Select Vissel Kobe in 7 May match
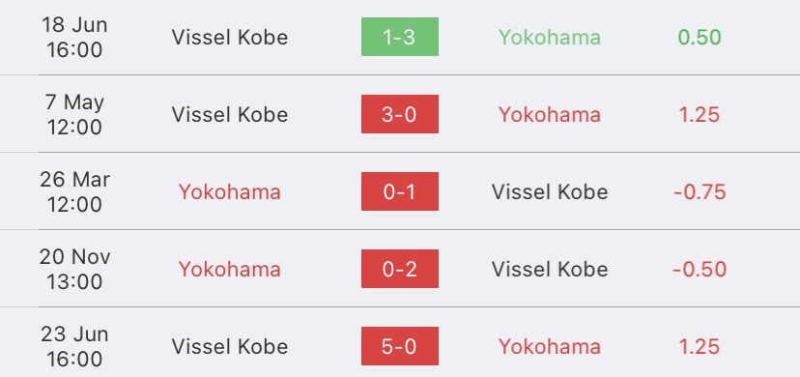This screenshot has width=800, height=377. [x=230, y=114]
